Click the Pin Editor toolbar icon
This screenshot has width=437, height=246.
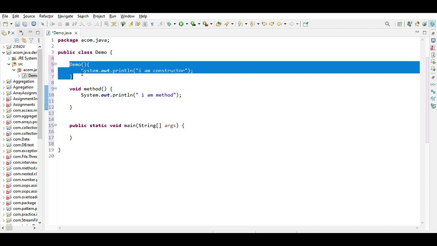(306, 24)
